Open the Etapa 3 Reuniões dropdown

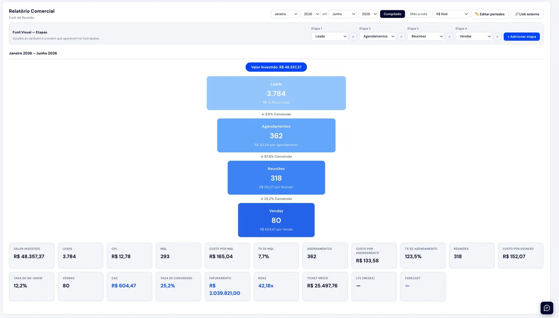click(426, 36)
